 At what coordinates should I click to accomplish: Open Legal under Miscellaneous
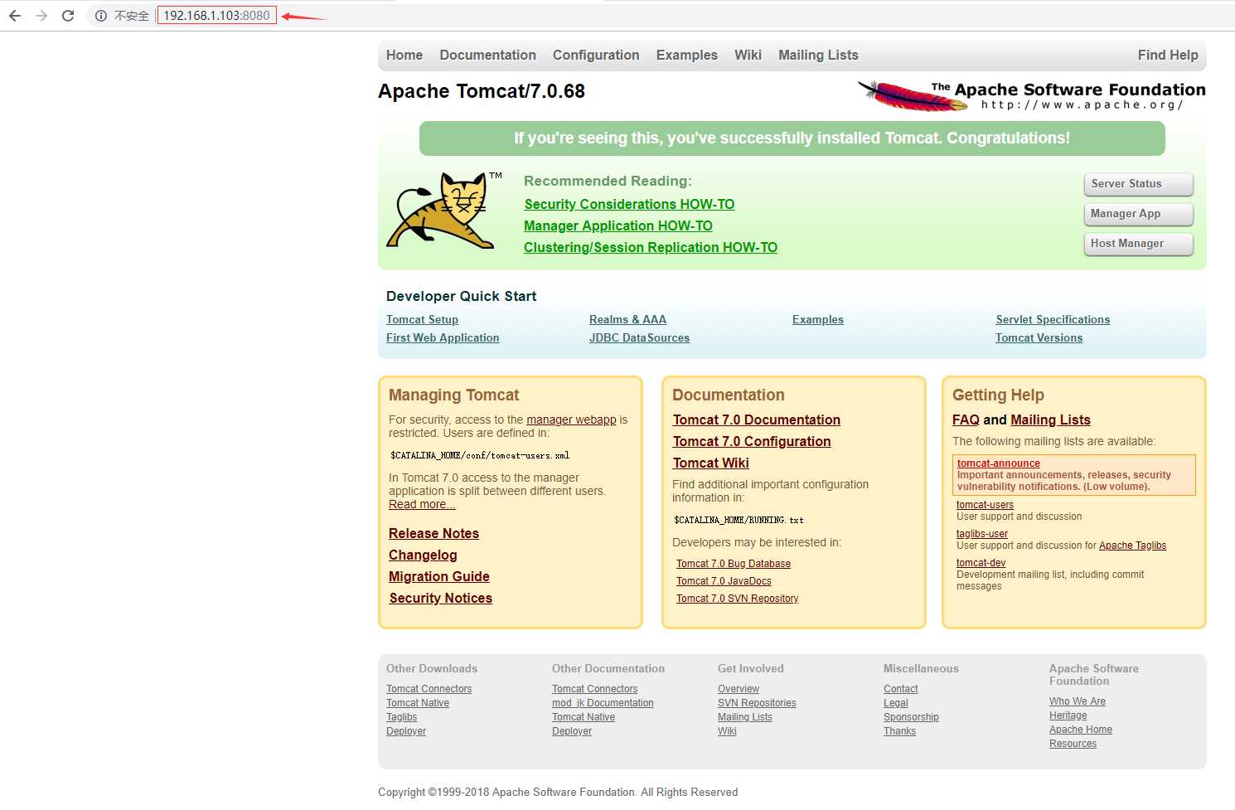point(896,703)
